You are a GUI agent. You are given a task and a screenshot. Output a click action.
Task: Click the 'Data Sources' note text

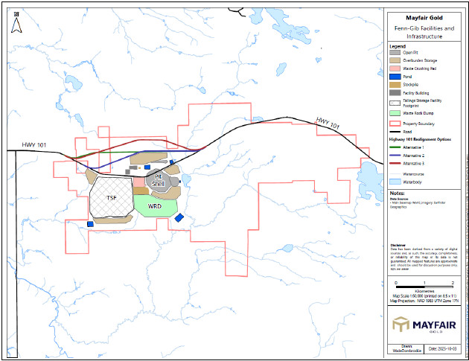point(399,199)
